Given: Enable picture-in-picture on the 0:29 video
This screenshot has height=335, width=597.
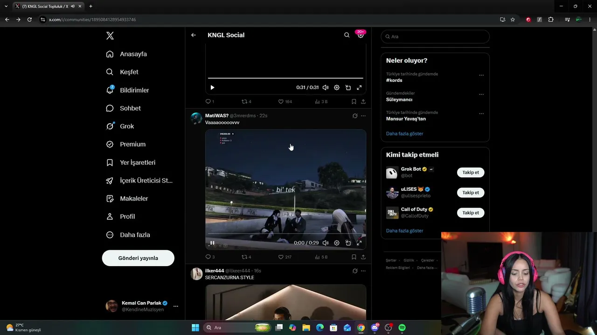Looking at the screenshot, I should click(x=348, y=243).
